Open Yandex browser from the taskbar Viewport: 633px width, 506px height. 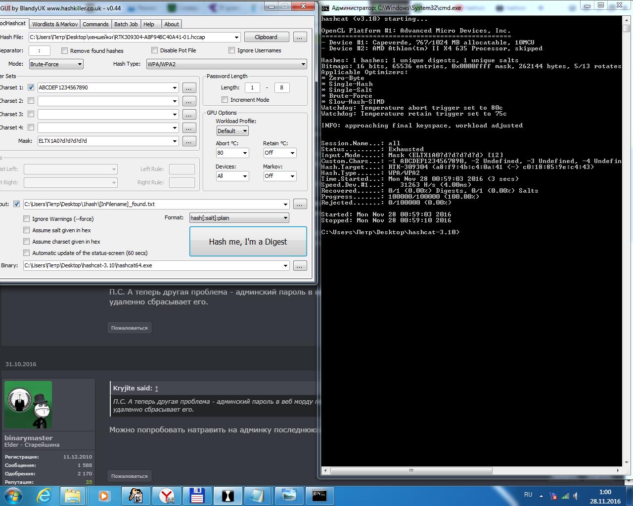tap(167, 496)
